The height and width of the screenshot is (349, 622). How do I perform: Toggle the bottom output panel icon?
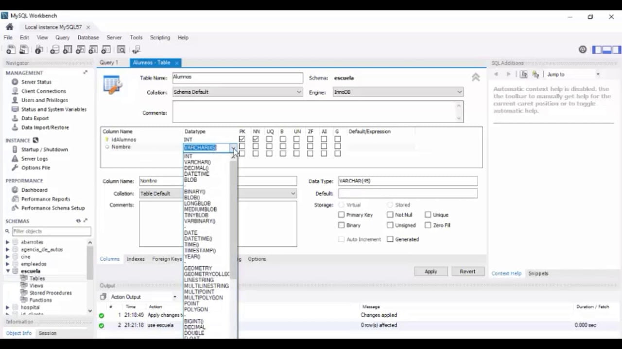pyautogui.click(x=606, y=49)
